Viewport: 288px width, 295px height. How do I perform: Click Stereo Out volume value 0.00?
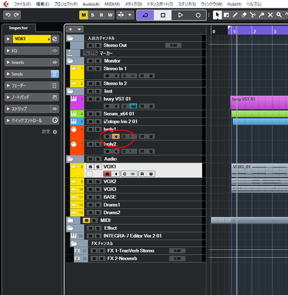(173, 46)
